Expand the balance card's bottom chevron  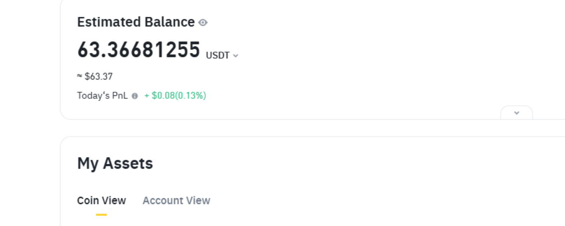tap(516, 113)
